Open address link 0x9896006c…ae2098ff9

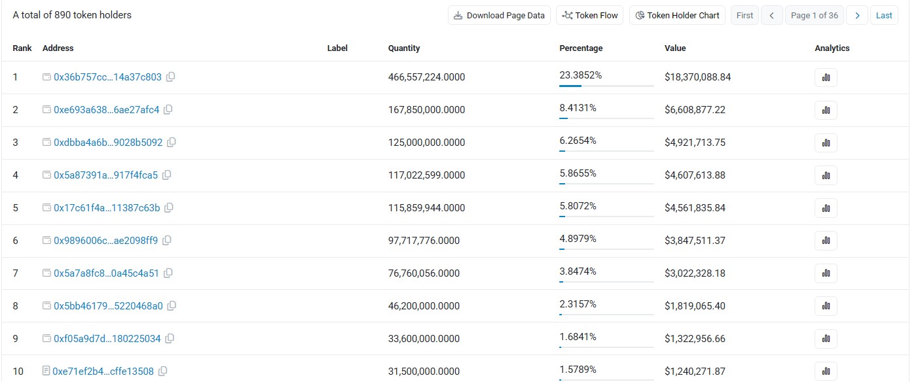105,241
